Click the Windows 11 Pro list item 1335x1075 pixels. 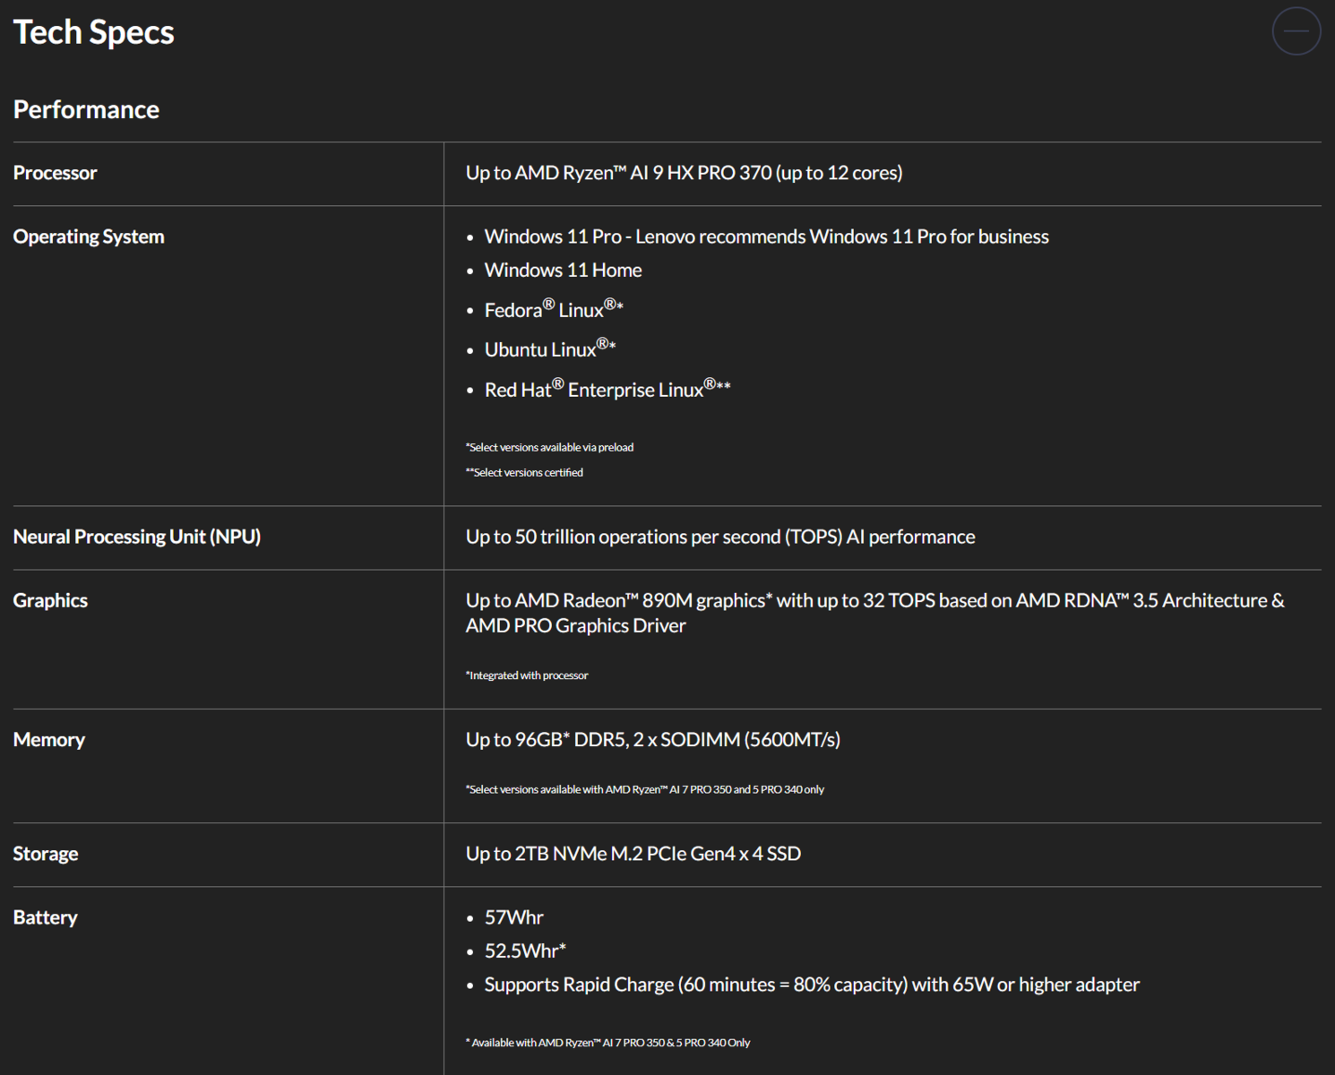tap(766, 236)
